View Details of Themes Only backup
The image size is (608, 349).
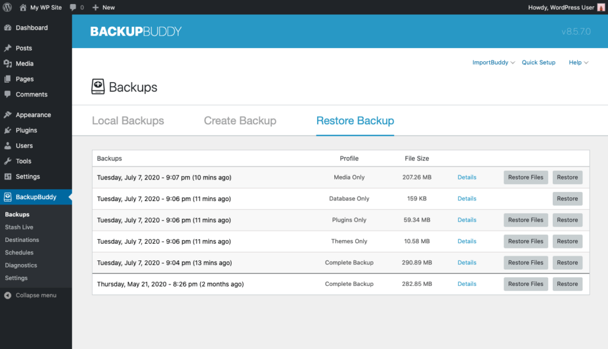467,241
